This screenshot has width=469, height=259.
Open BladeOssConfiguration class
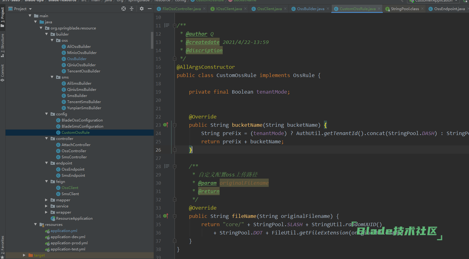click(82, 120)
